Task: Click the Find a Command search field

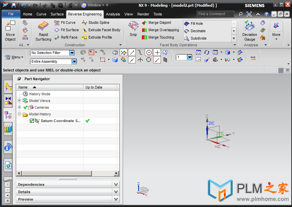Action: click(x=216, y=14)
